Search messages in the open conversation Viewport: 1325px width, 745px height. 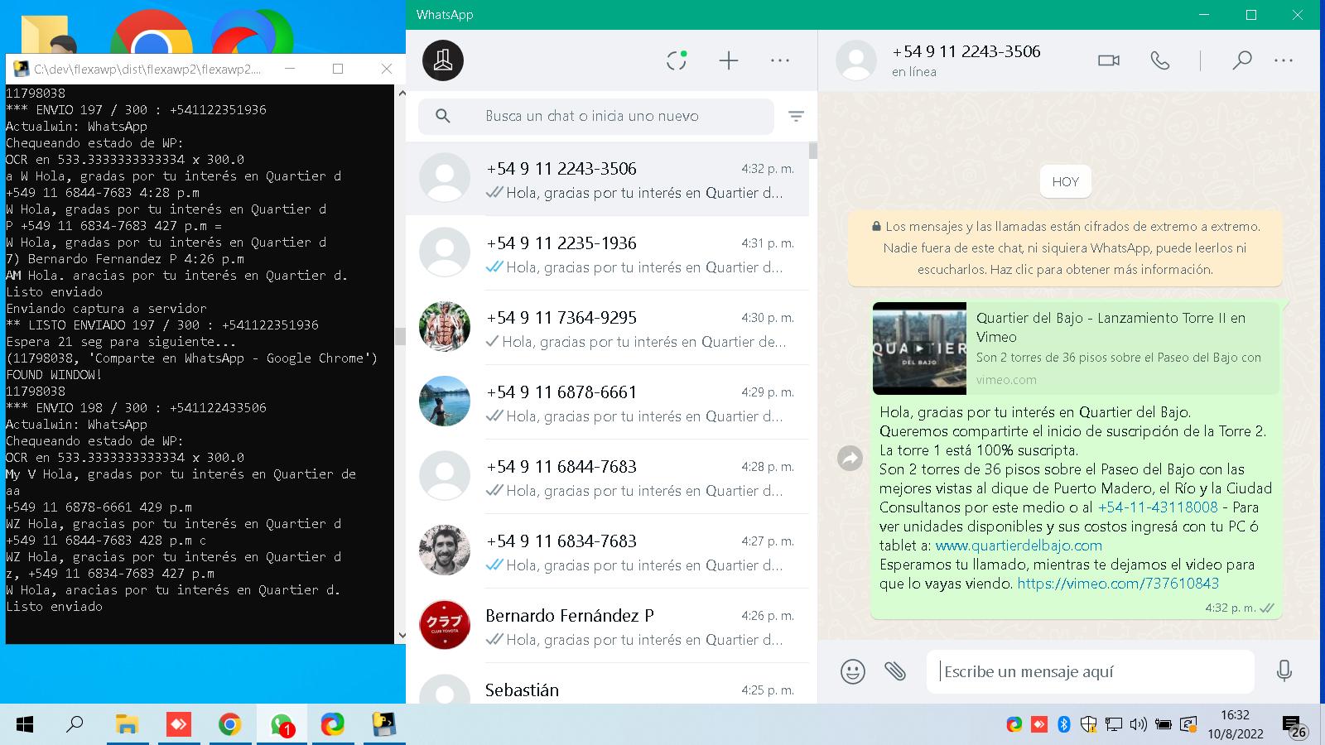(x=1241, y=60)
